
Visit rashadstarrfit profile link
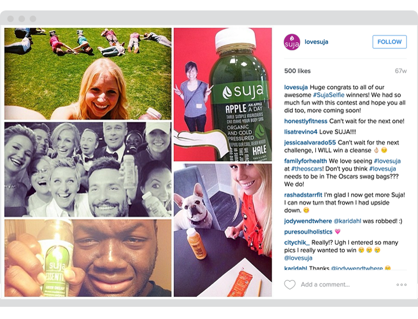[303, 195]
